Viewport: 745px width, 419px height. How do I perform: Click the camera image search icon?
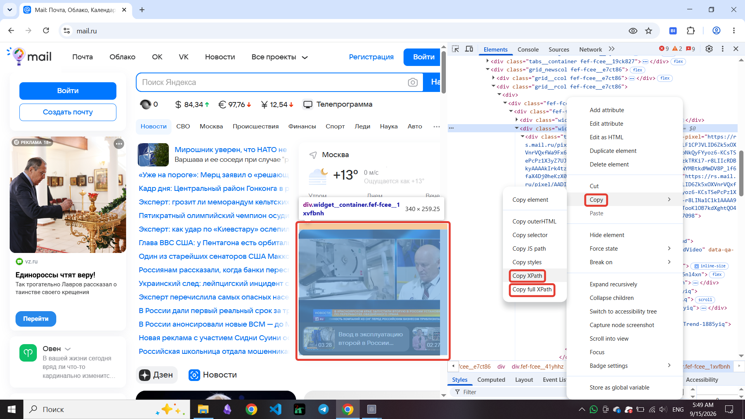(x=413, y=82)
